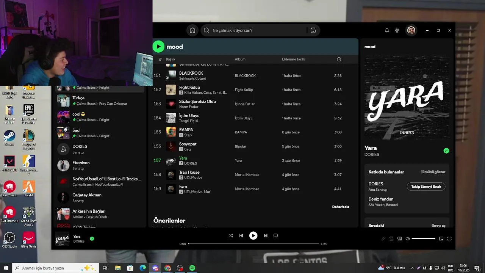Open Ebonivon artist in library

click(x=100, y=165)
